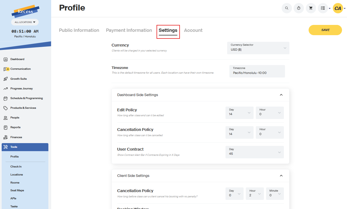Open the checklist tasks icon

tap(323, 8)
